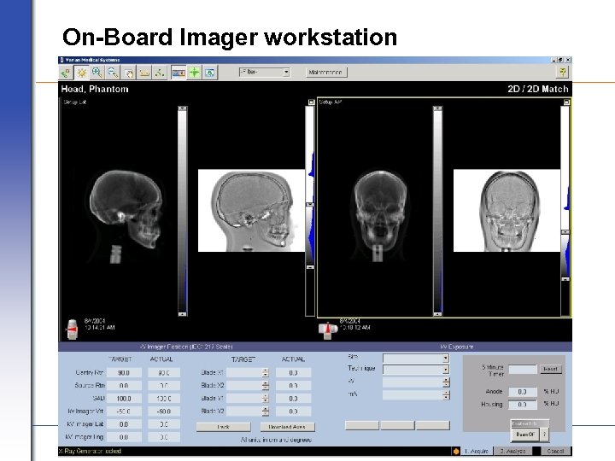The width and height of the screenshot is (615, 461).
Task: Select the ruler measurement tool
Action: [x=144, y=73]
